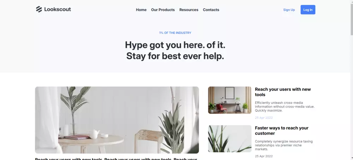Click the 'Hype got you here' headline
Viewport: 353px width, 160px height.
175,50
